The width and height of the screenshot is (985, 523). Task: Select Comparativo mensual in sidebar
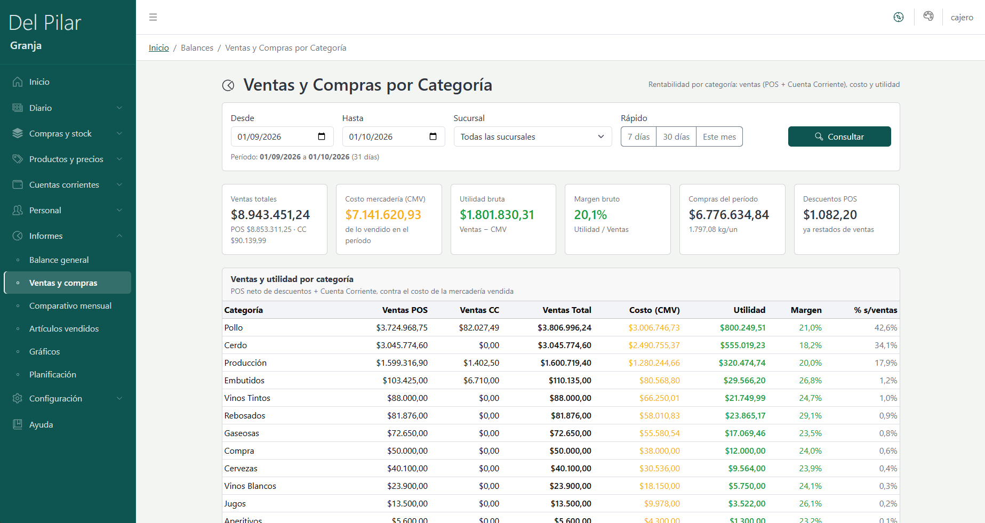(68, 305)
